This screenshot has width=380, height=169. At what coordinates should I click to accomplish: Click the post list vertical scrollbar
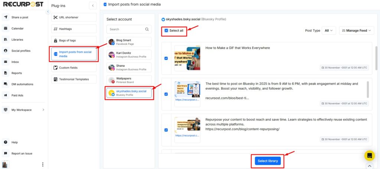pyautogui.click(x=376, y=56)
